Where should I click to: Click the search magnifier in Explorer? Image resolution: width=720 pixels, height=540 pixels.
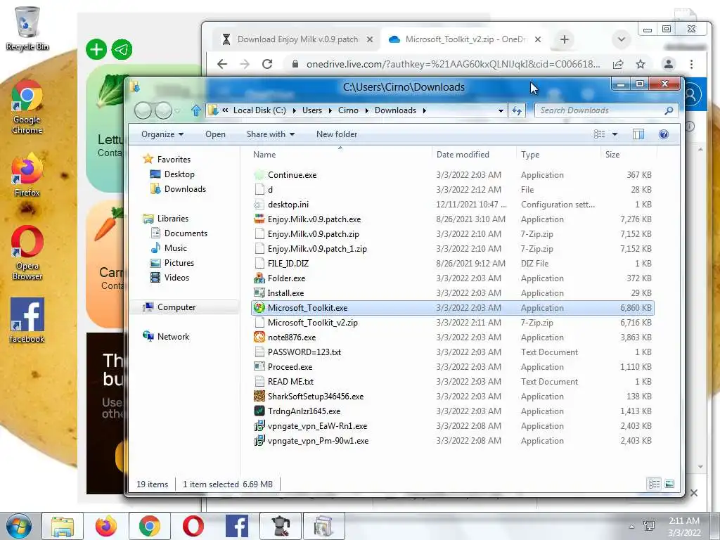click(669, 110)
